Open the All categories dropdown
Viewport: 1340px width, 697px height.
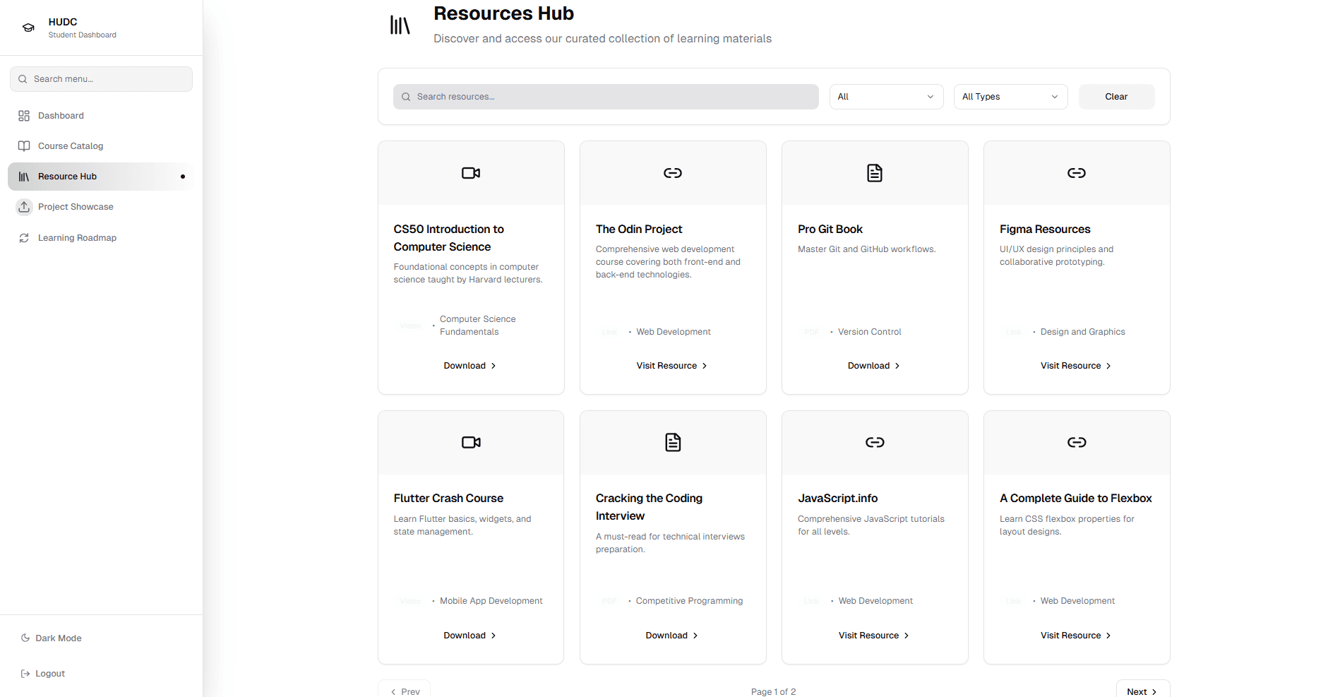point(886,97)
